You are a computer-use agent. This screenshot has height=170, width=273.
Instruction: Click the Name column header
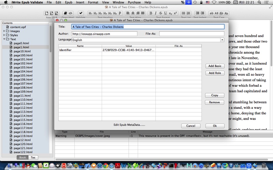(80, 46)
